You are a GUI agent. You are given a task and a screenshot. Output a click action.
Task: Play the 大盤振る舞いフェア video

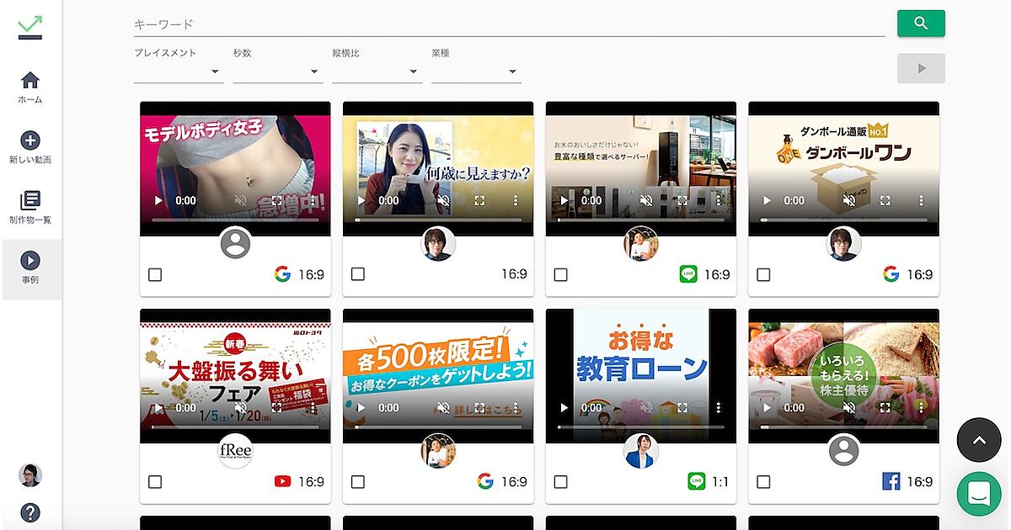click(x=158, y=408)
